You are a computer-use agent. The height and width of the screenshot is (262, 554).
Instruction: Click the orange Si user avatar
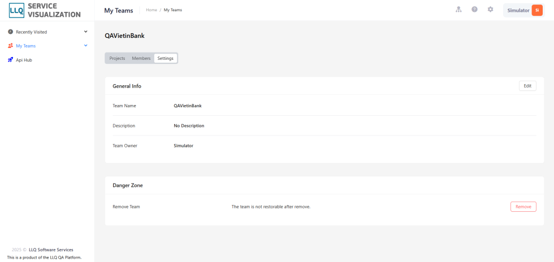coord(537,10)
